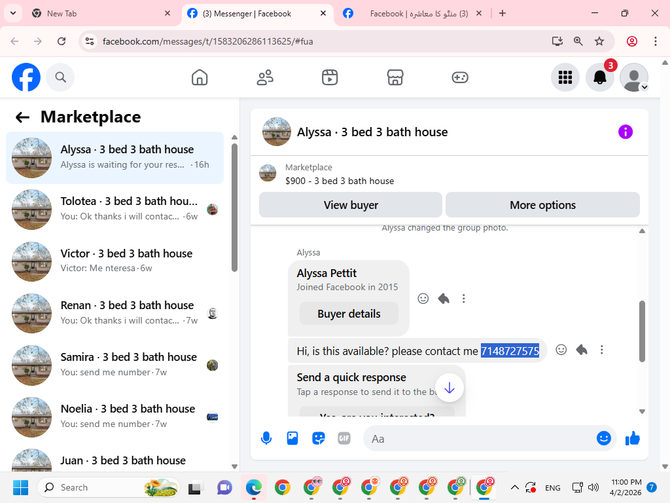670x503 pixels.
Task: React to Alyssa Pettit card with emoji
Action: pyautogui.click(x=423, y=299)
